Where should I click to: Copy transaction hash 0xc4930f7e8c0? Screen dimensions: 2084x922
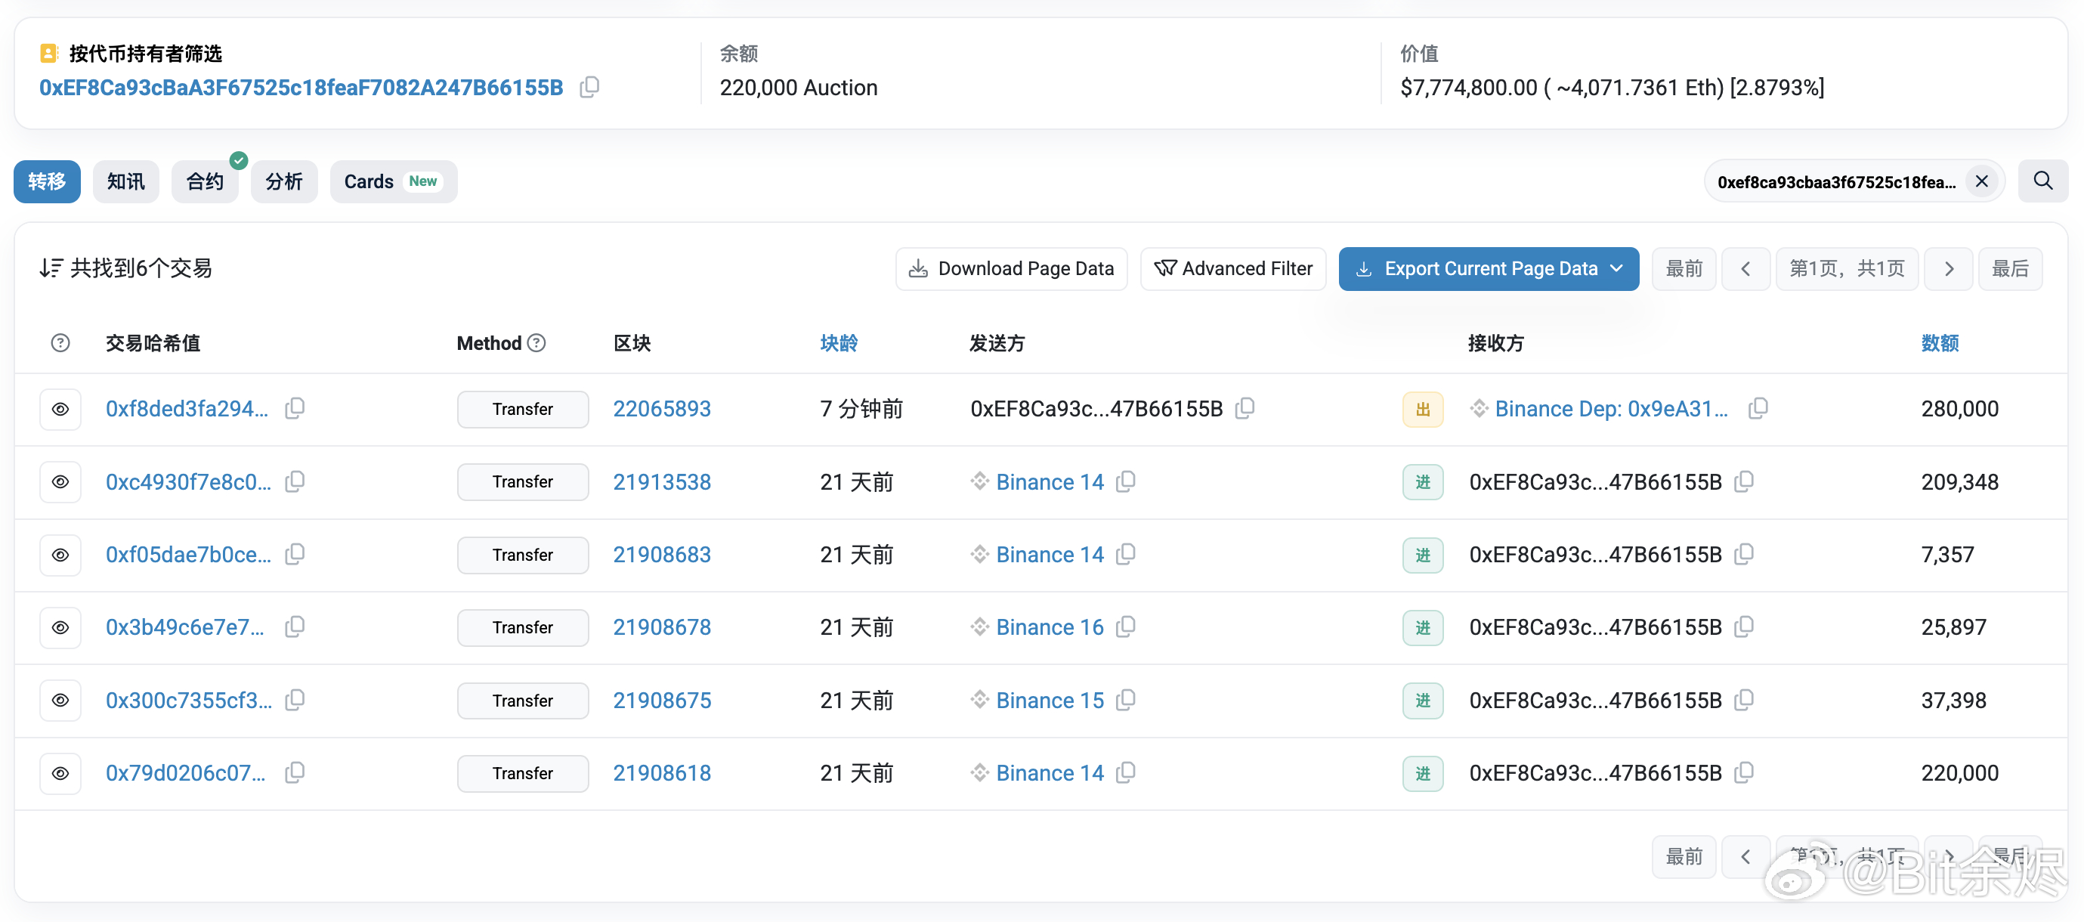pyautogui.click(x=295, y=481)
